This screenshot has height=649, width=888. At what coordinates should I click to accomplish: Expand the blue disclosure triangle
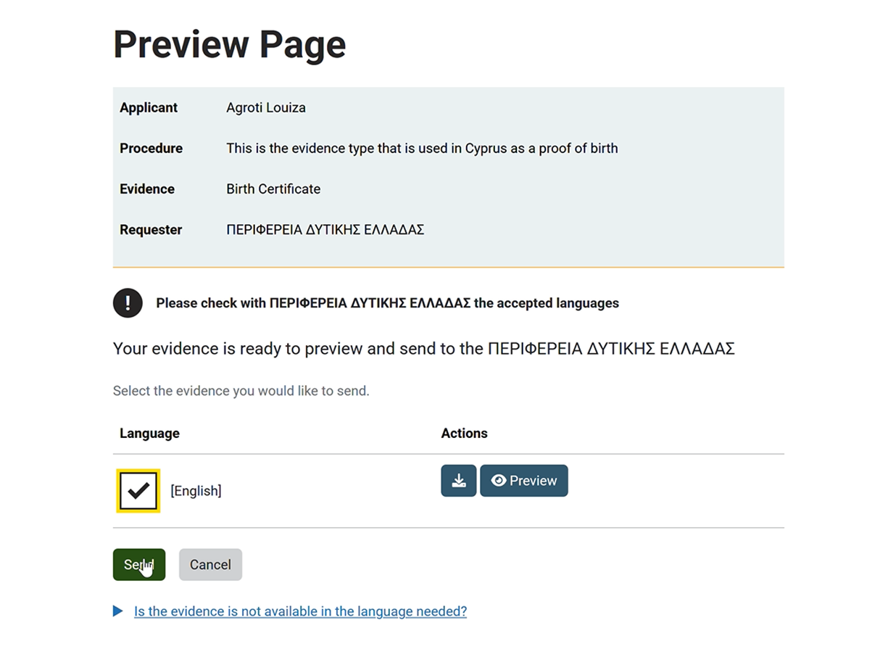pos(118,611)
